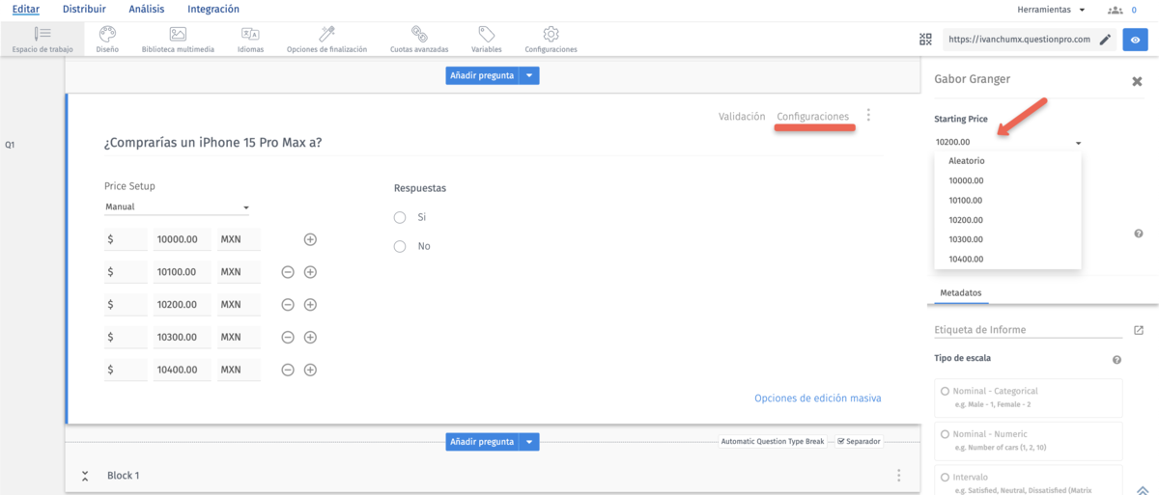Switch to the Editar tab
The height and width of the screenshot is (495, 1159).
point(25,9)
